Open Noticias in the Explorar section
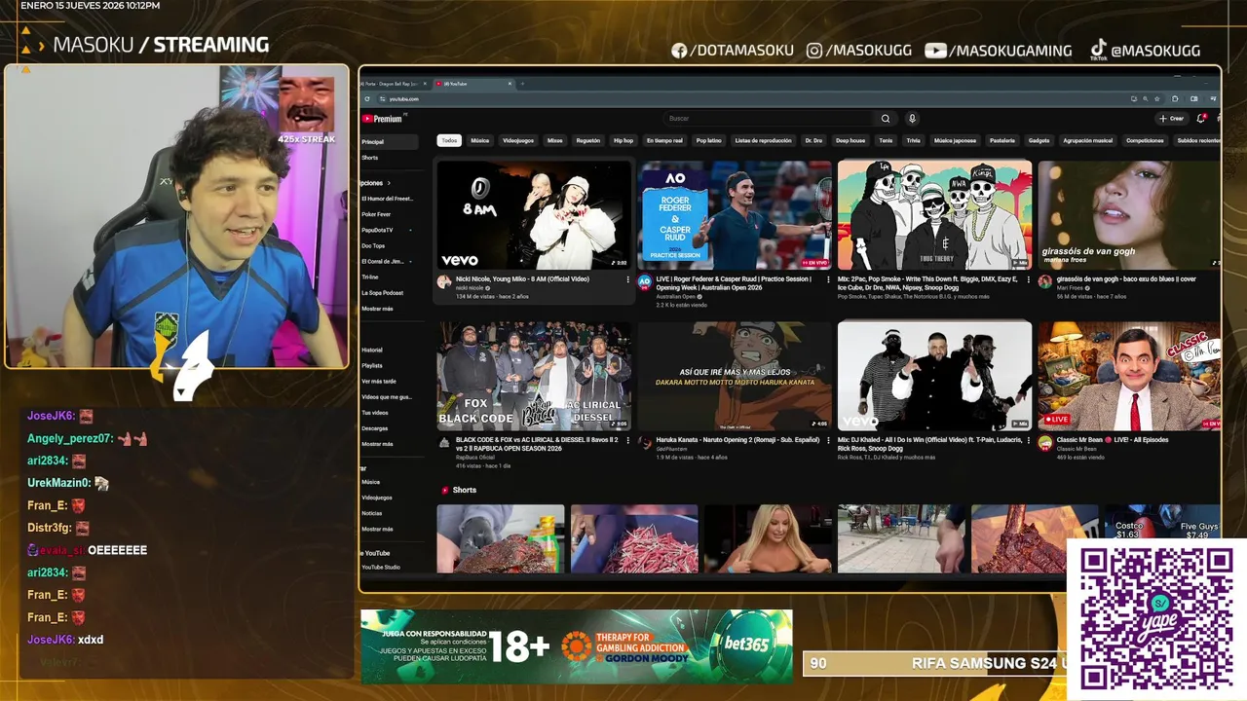Viewport: 1247px width, 701px height. click(372, 513)
